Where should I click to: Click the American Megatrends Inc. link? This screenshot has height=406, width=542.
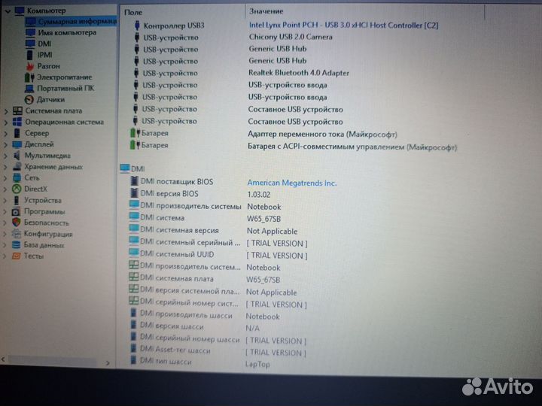click(292, 183)
